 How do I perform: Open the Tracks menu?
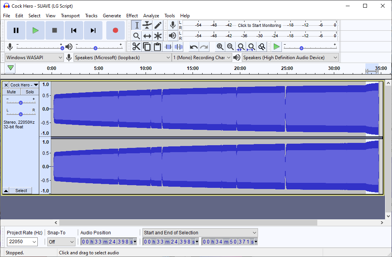[x=91, y=15]
